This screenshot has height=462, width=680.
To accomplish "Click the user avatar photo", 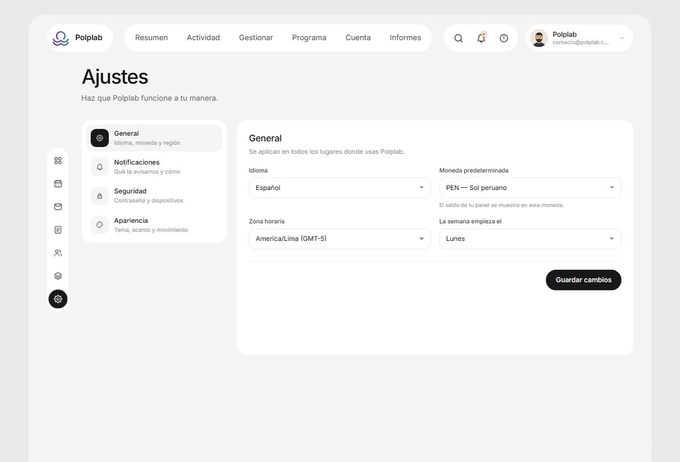I will pos(539,38).
